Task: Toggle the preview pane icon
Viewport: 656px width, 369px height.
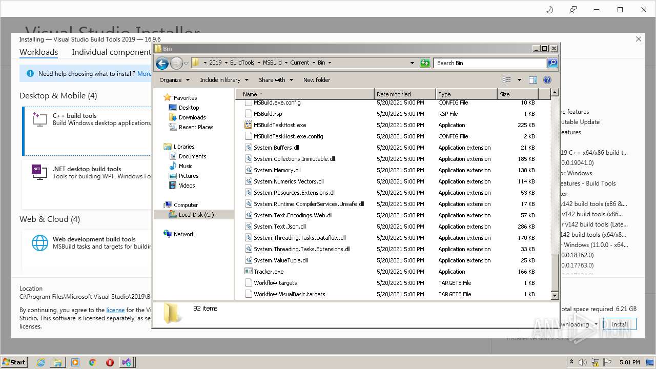Action: [x=533, y=80]
